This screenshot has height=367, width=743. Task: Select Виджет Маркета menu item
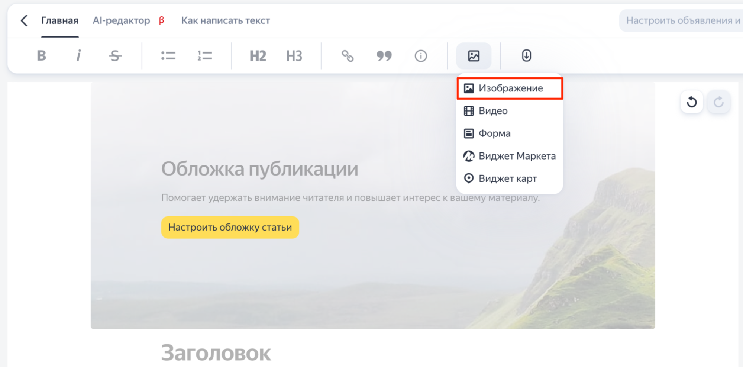pyautogui.click(x=510, y=156)
